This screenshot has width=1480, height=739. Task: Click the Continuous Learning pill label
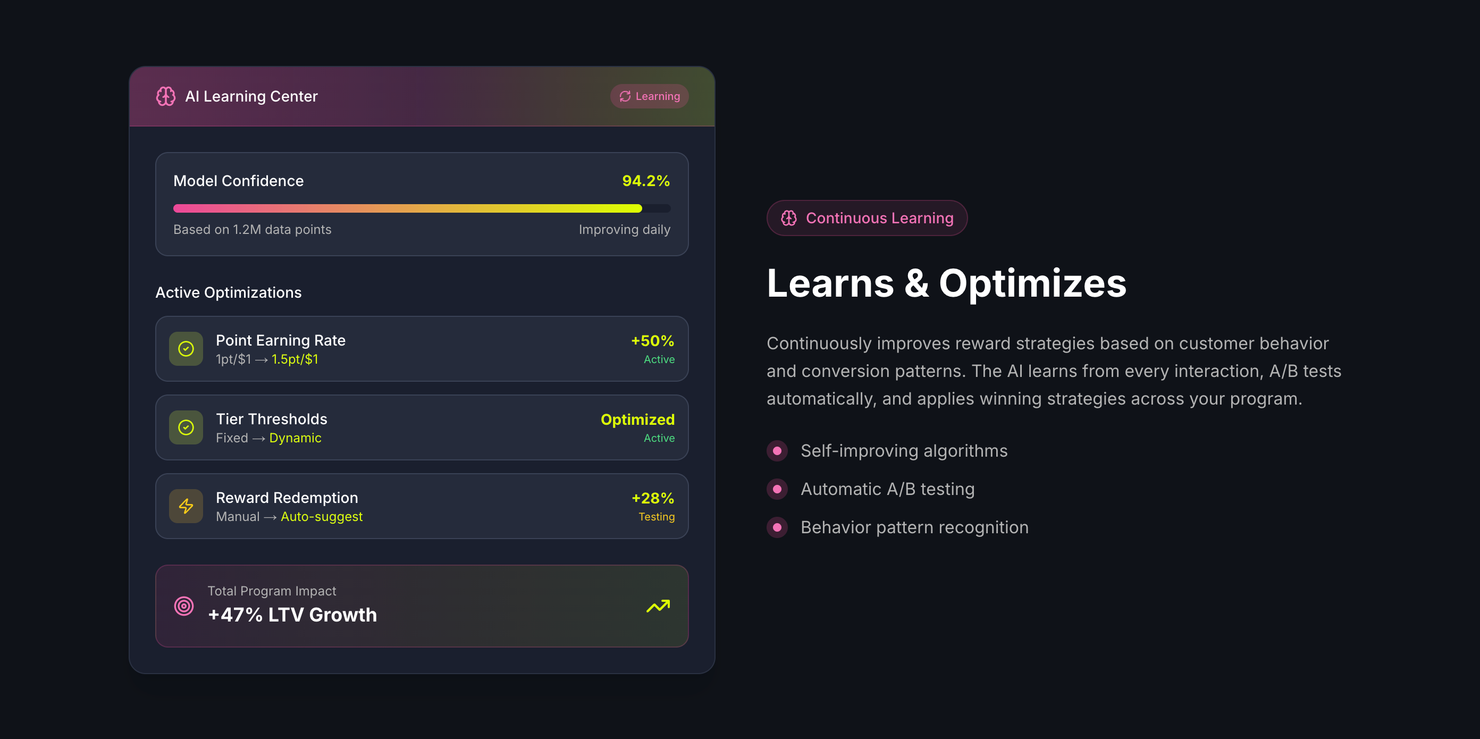click(879, 218)
